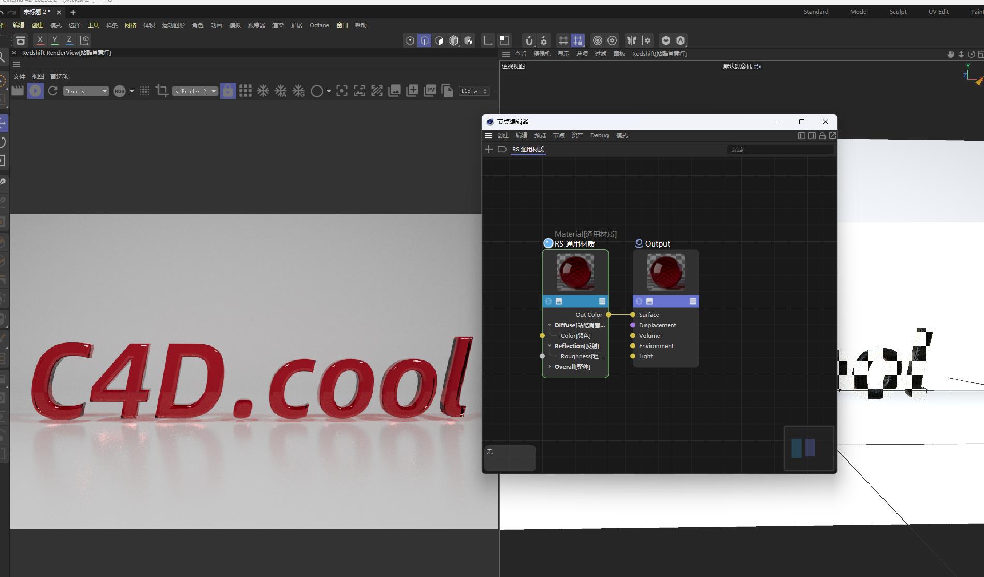
Task: Click the Surface input port on Output node
Action: [633, 315]
